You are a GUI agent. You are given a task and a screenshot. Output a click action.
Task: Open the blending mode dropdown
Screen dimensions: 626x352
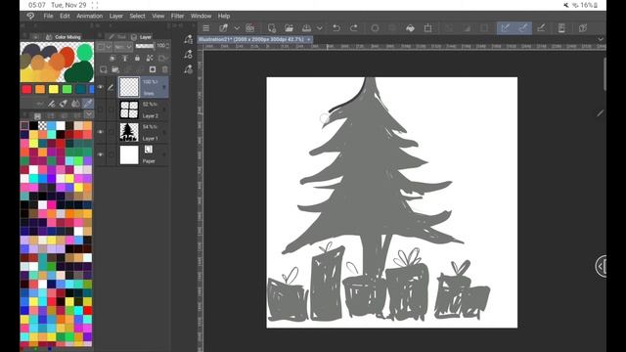(x=123, y=47)
